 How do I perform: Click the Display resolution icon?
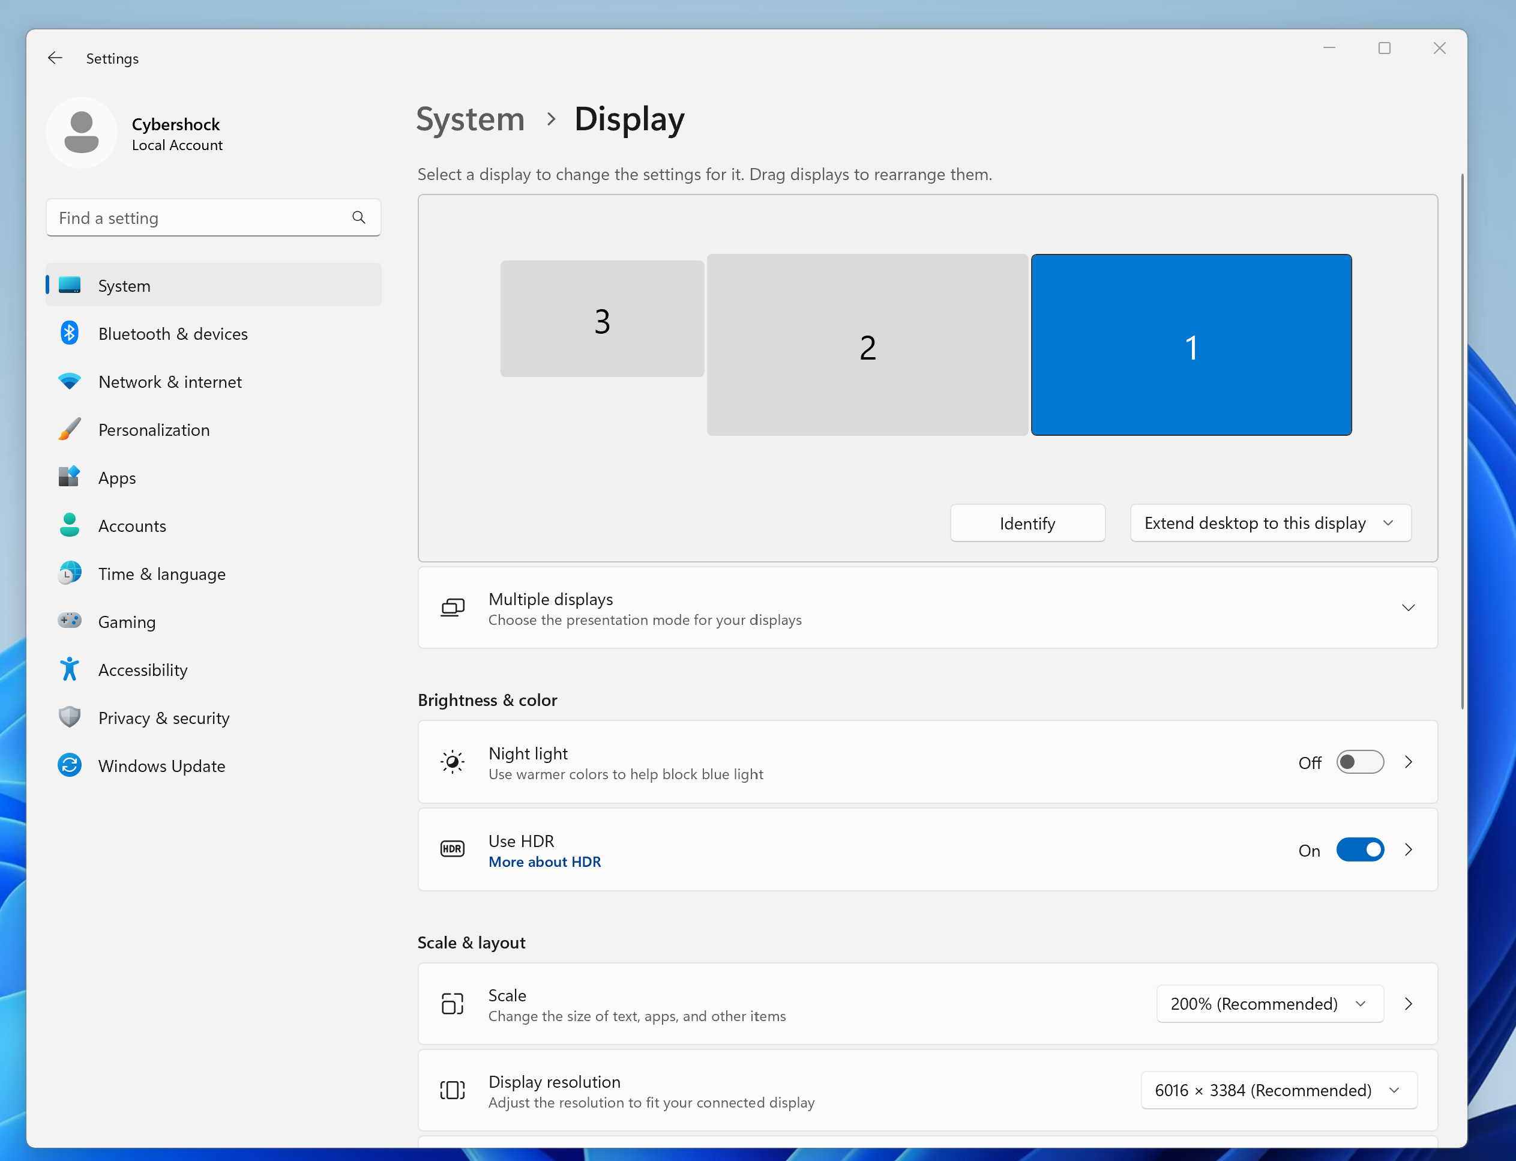coord(453,1091)
